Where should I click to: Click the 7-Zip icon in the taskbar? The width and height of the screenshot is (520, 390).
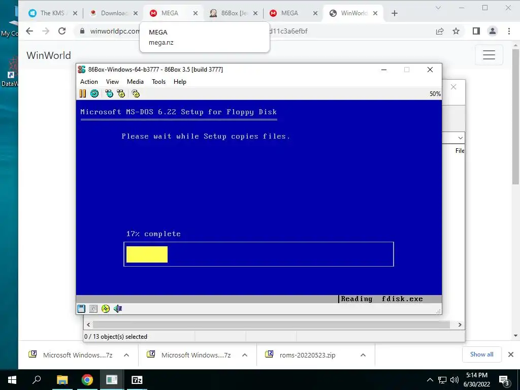pyautogui.click(x=137, y=380)
